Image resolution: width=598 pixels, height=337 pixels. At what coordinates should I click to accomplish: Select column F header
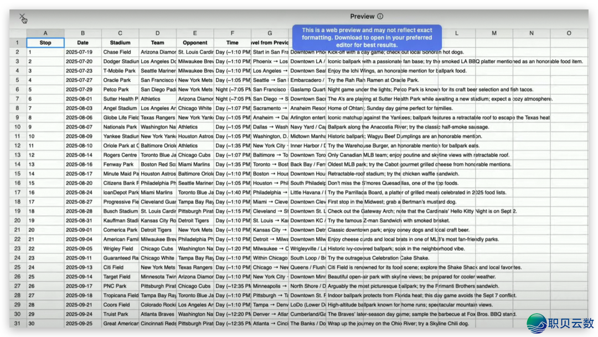pos(232,33)
